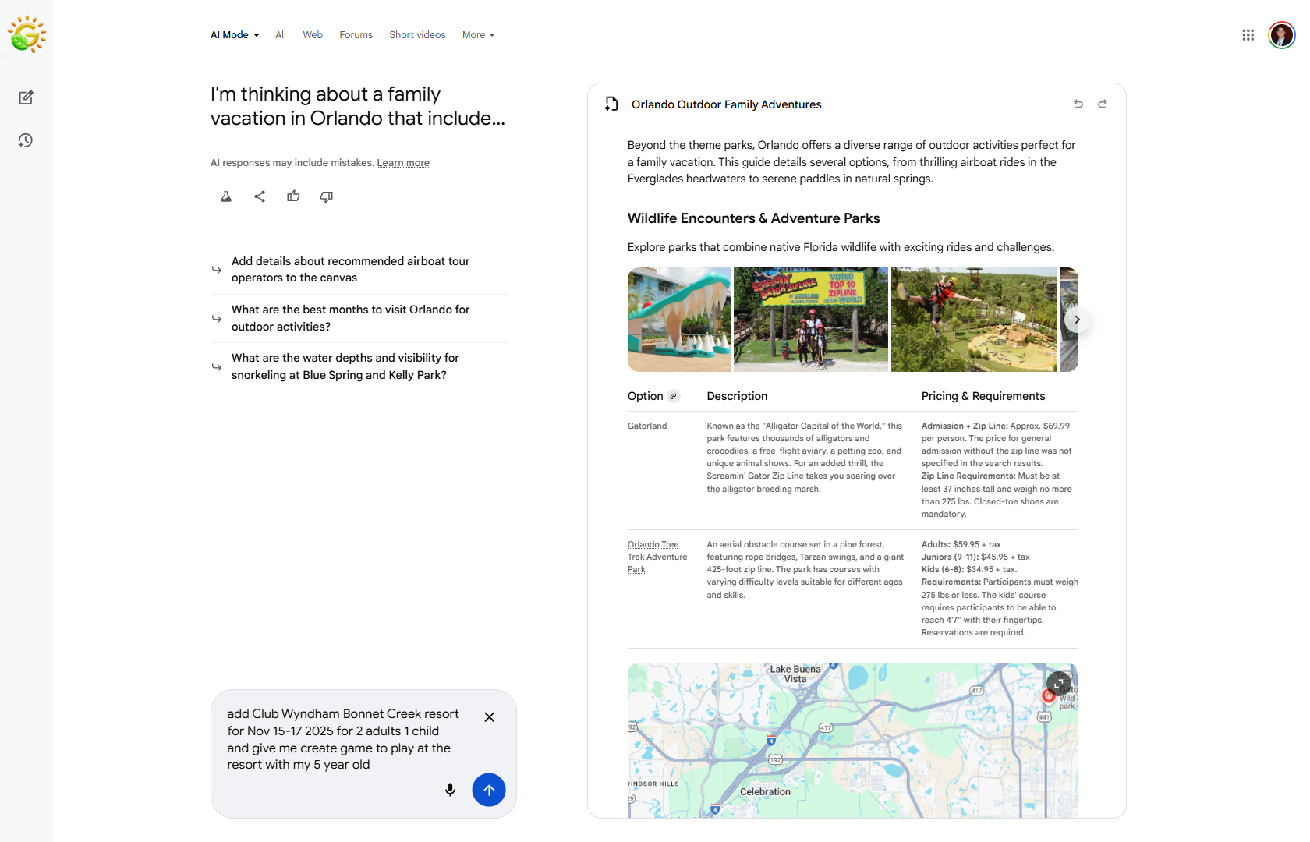Screen dimensions: 1310x842
Task: Open search history in the sidebar
Action: (26, 140)
